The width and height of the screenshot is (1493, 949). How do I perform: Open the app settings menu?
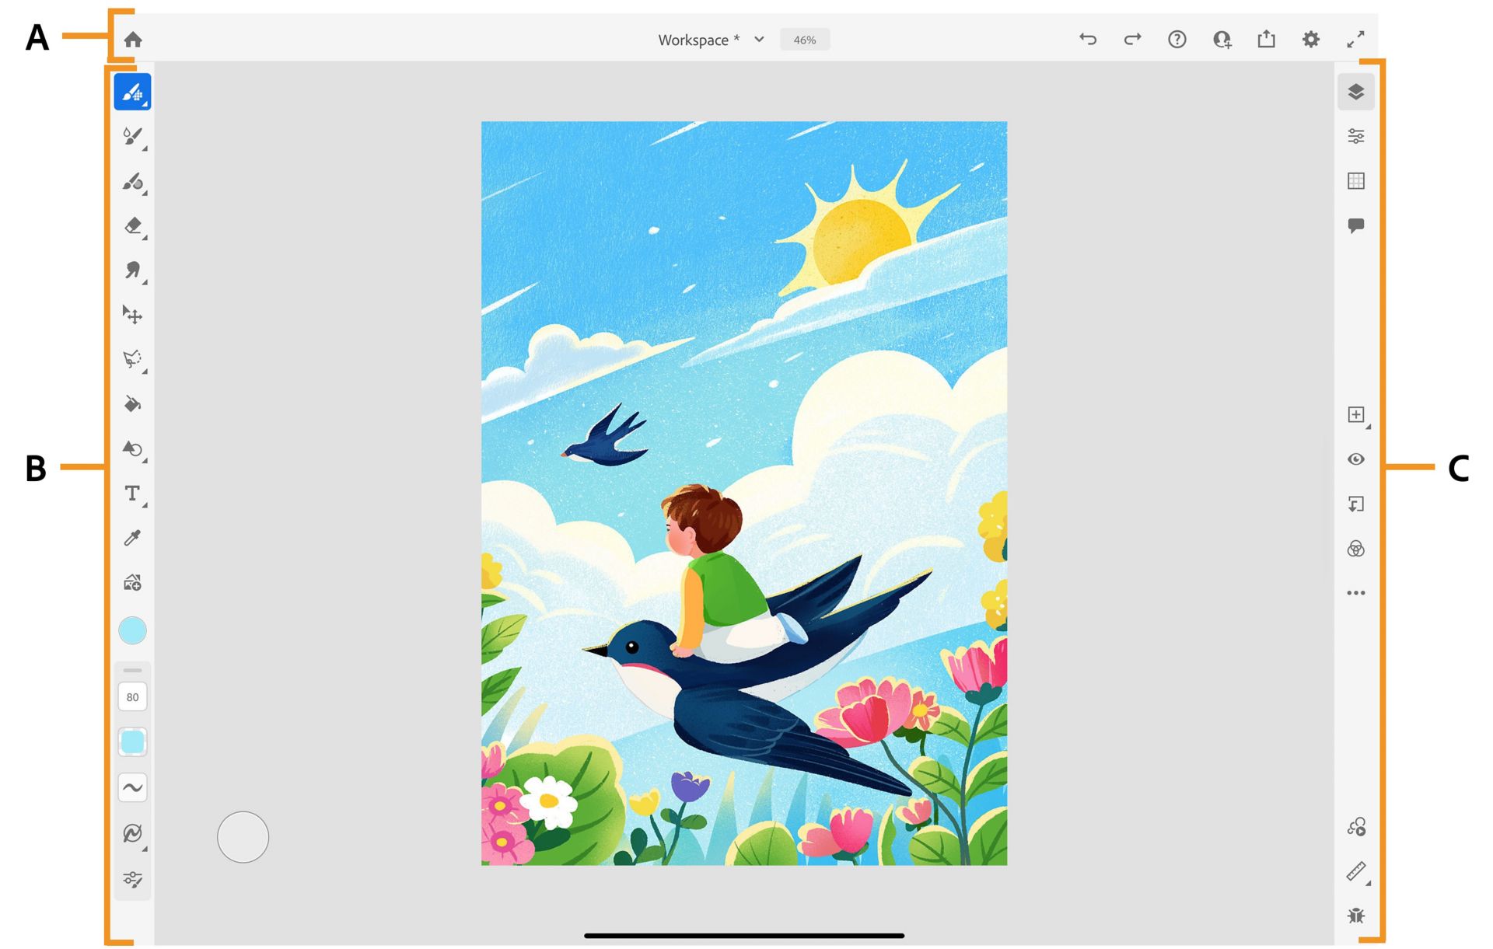click(x=1310, y=38)
